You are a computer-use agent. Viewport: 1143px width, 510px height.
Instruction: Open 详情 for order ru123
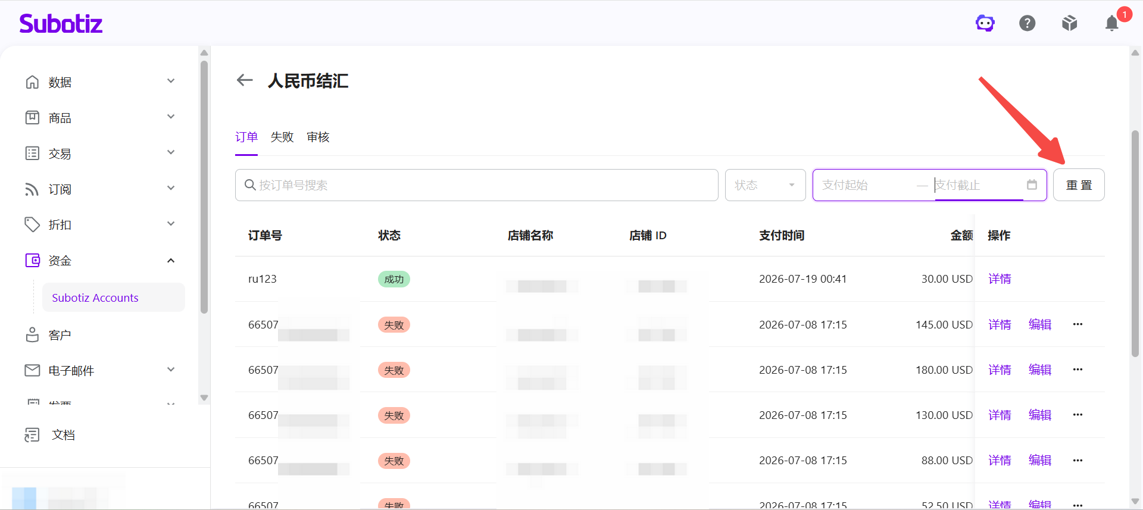coord(1000,279)
